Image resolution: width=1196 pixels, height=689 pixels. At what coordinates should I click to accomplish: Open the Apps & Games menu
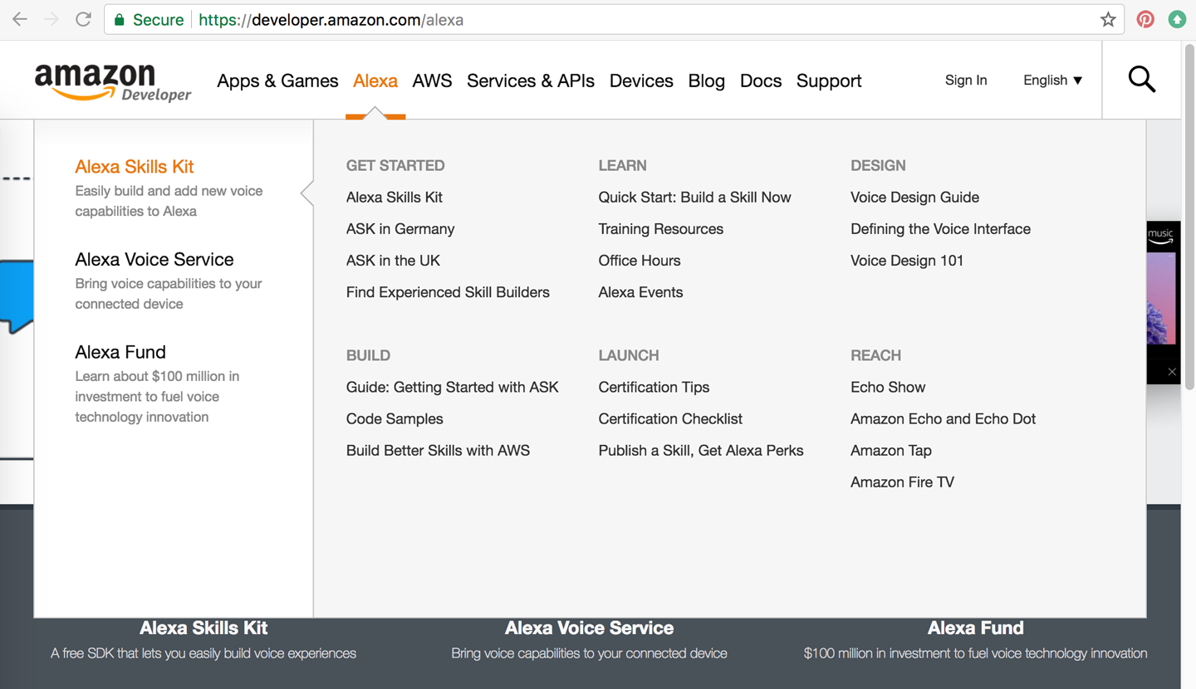pyautogui.click(x=277, y=81)
